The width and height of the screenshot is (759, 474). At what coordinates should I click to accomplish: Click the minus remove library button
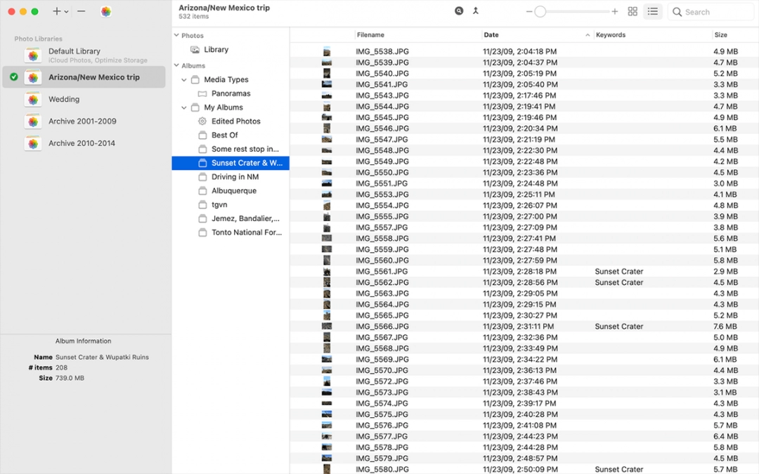82,11
